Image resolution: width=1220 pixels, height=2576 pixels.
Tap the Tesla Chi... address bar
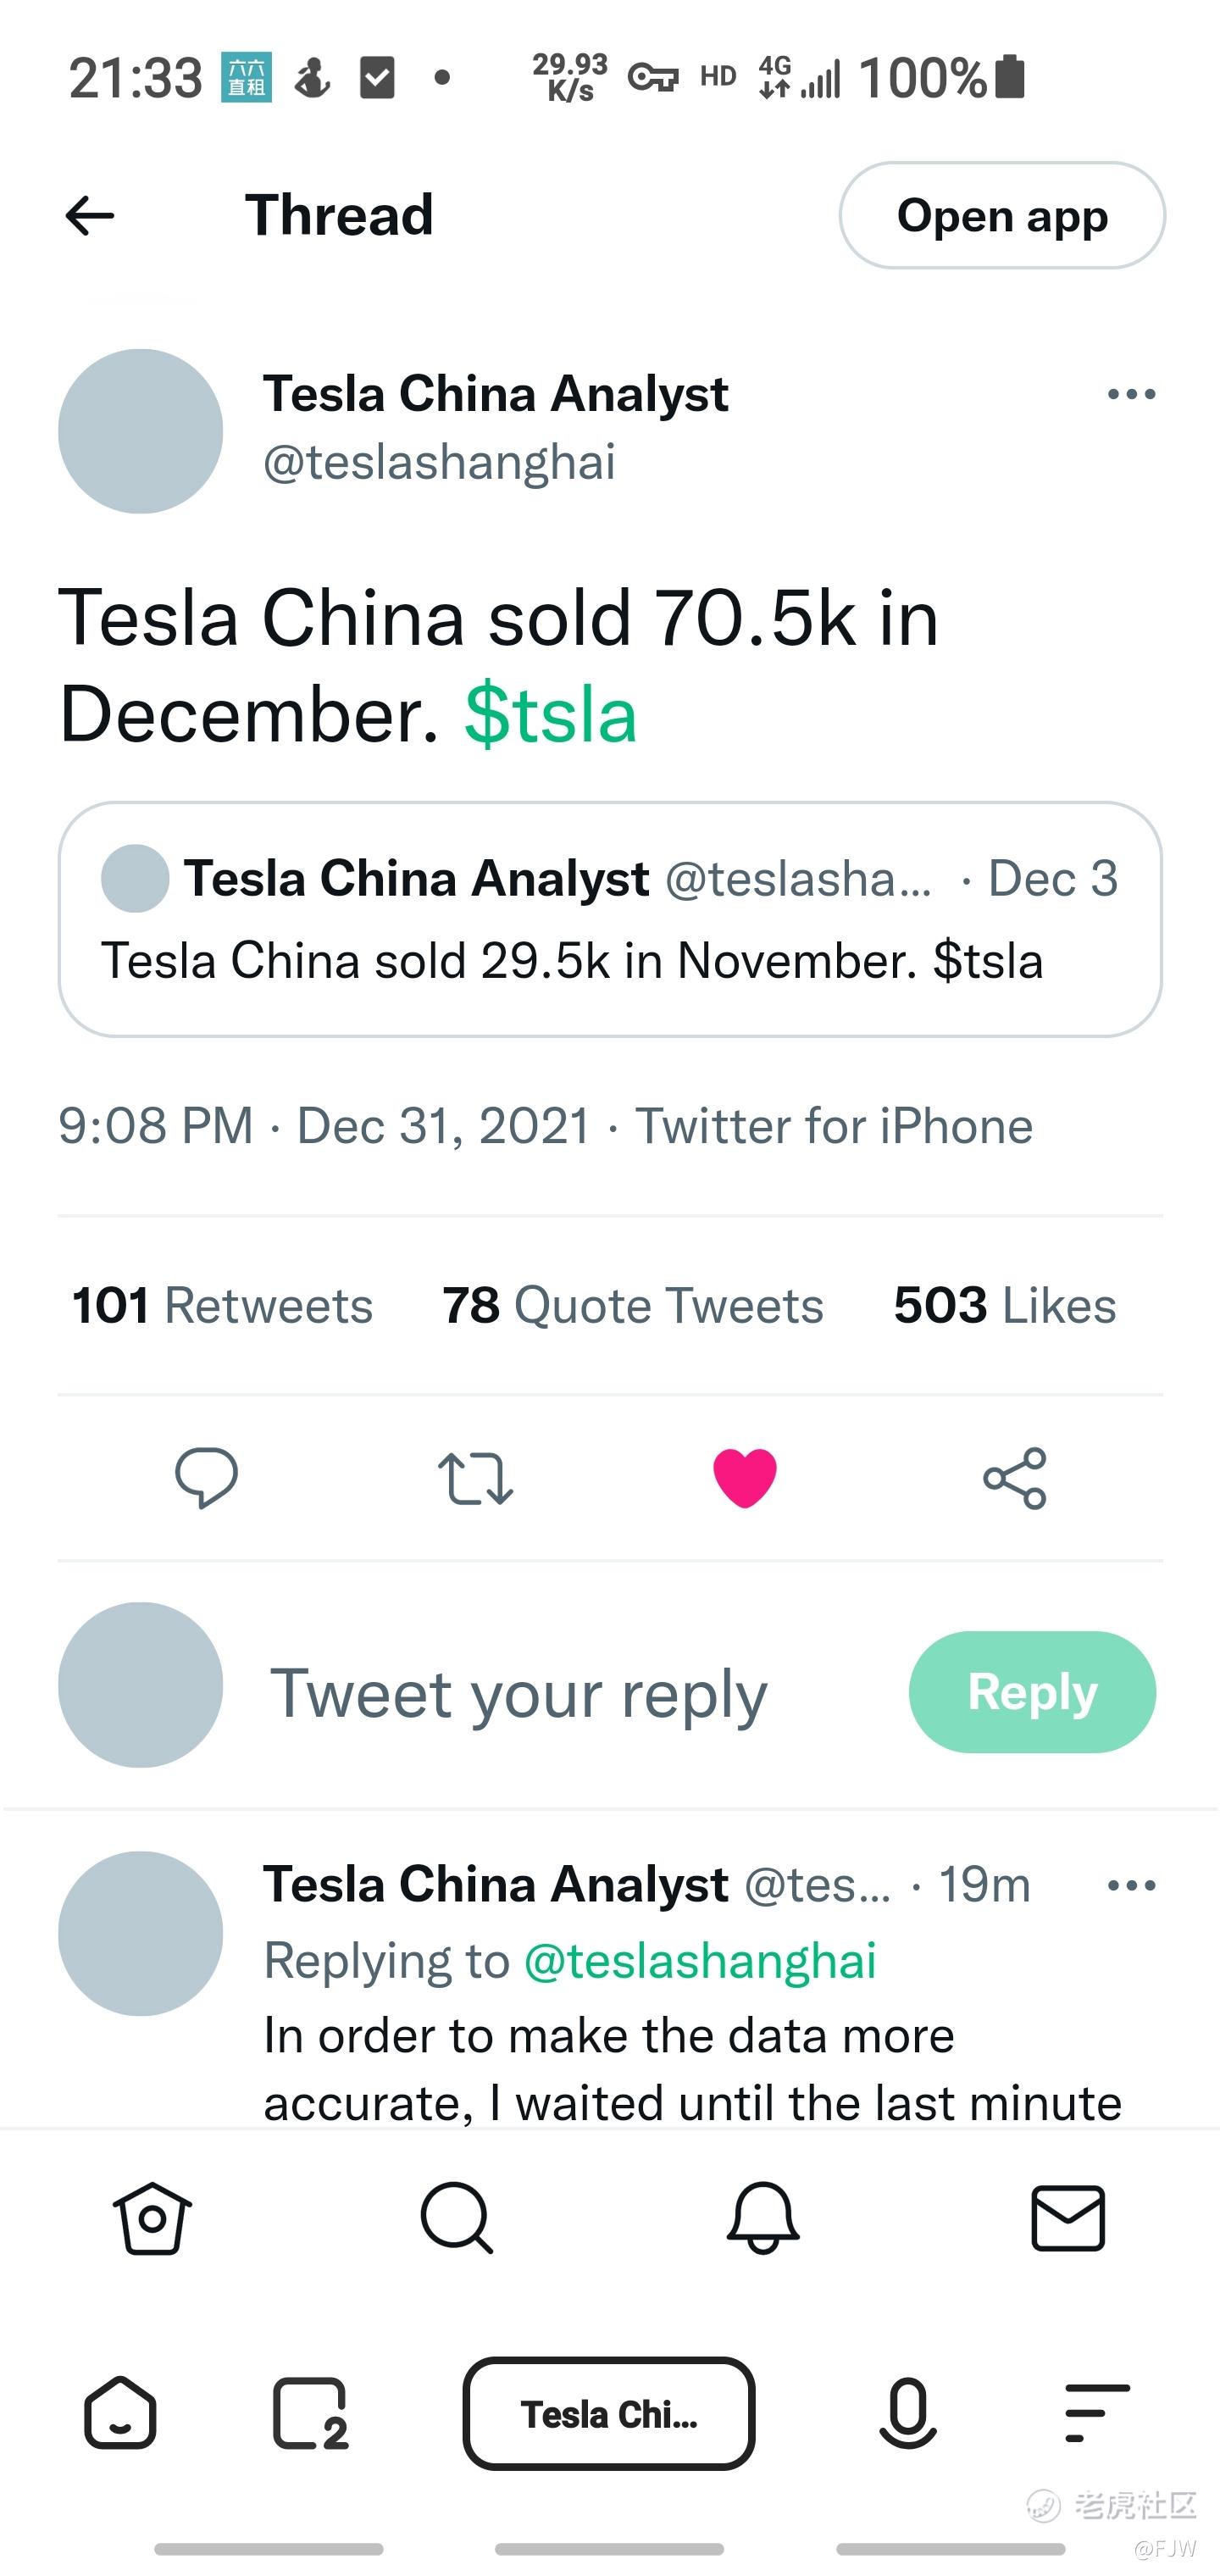608,2413
